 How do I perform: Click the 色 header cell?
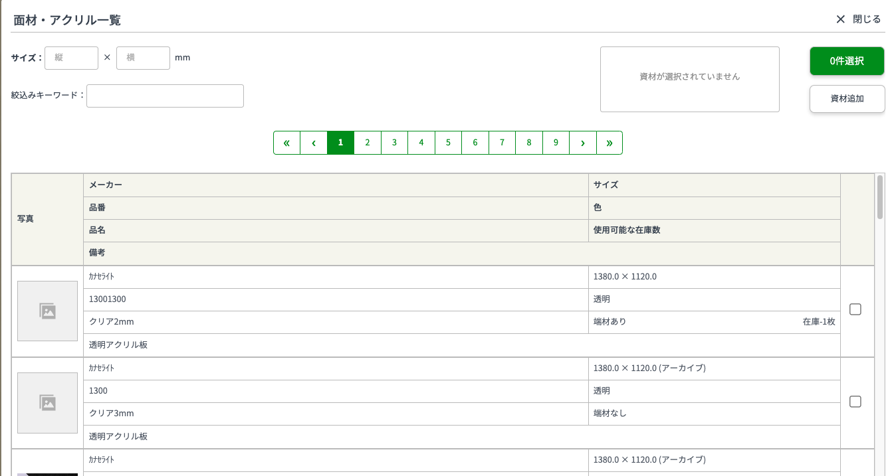pos(715,208)
